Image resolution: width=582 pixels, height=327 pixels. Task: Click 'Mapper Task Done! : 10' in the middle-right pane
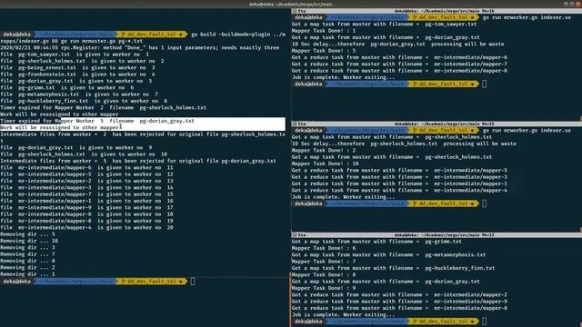coord(326,163)
